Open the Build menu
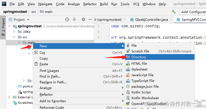Screen dimensions: 206x109 104,4
